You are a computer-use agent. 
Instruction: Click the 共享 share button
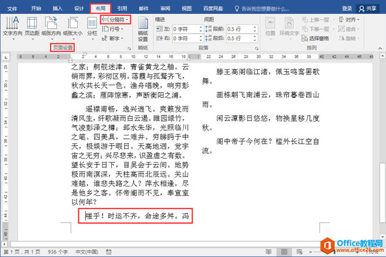click(x=367, y=9)
